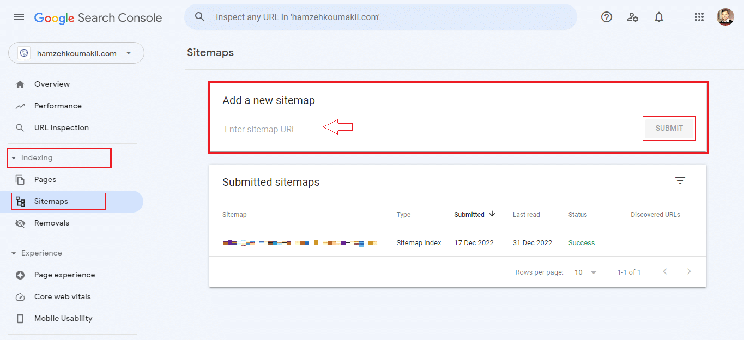Open the hamzehkoumakli.com property selector

pyautogui.click(x=76, y=53)
